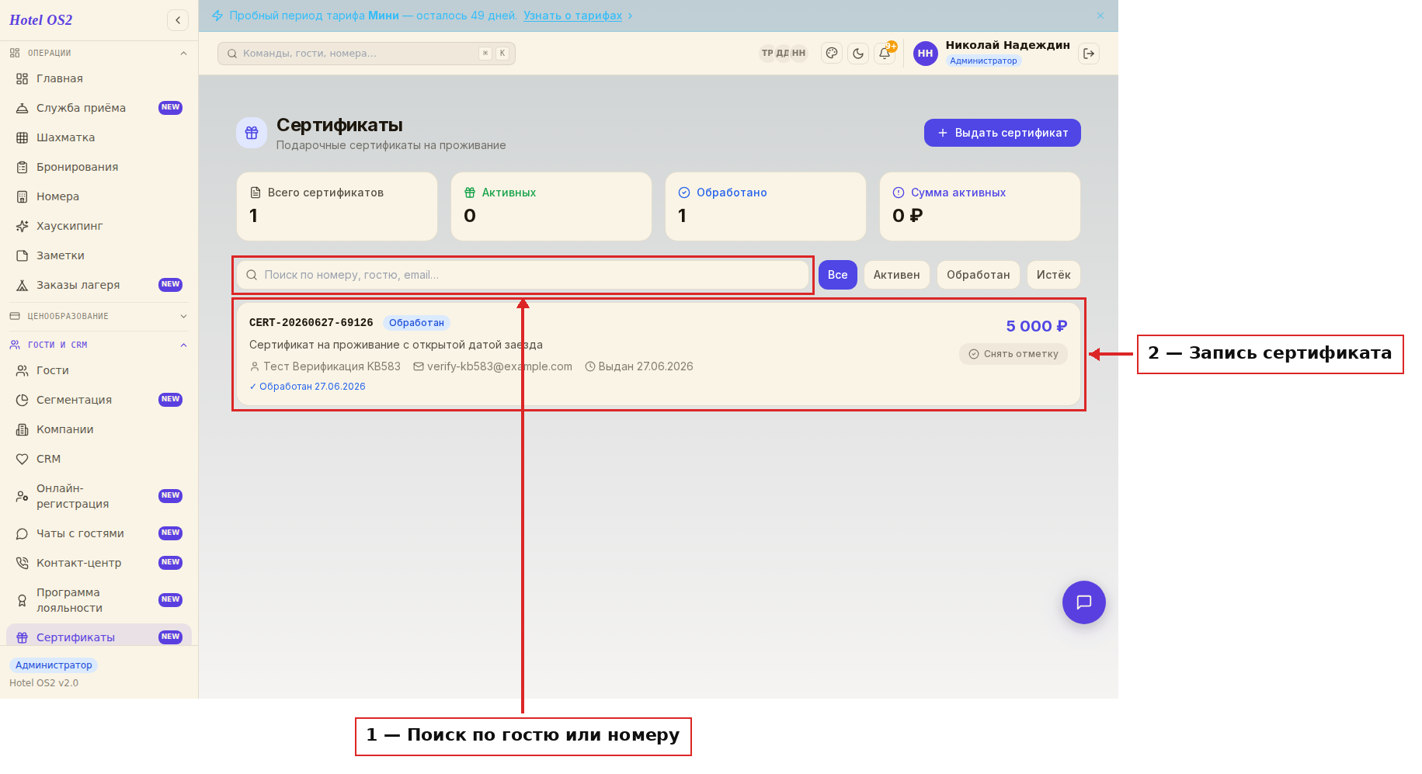Image resolution: width=1422 pixels, height=774 pixels.
Task: Select the Активен filter tab
Action: click(x=897, y=275)
